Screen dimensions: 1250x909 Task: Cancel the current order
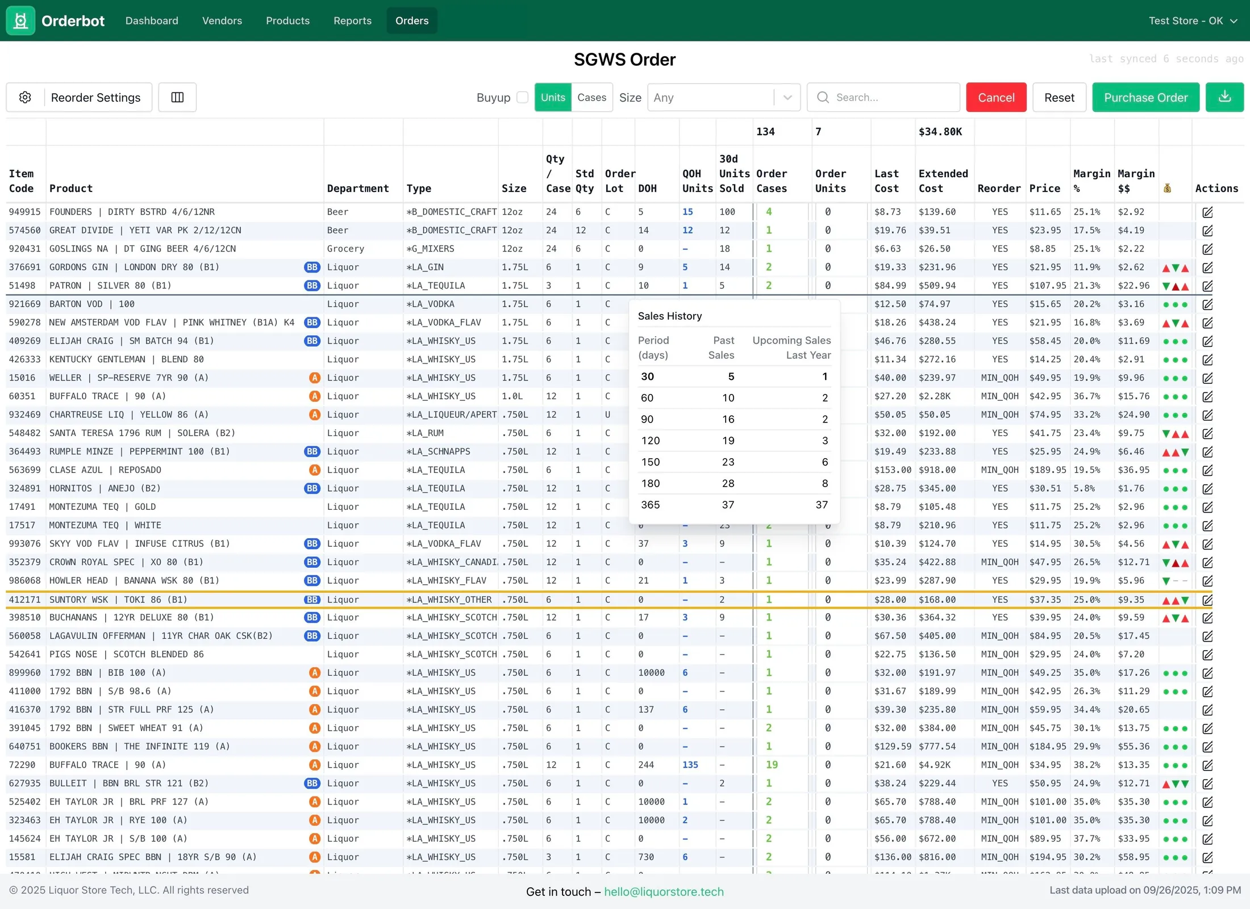click(996, 98)
